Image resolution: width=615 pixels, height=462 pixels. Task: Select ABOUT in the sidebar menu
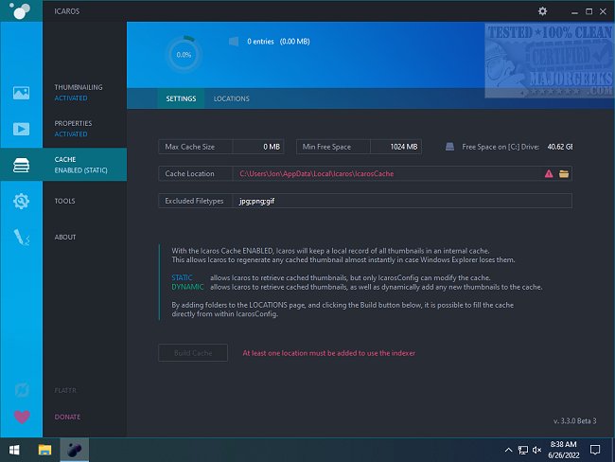point(65,237)
